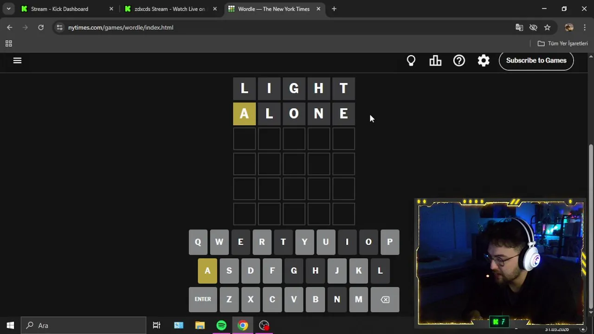Screen dimensions: 594x334
Task: Tap the yellow A key
Action: click(x=207, y=270)
